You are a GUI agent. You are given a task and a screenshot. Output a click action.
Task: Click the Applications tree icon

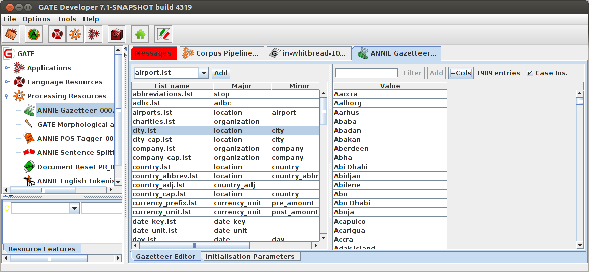tap(19, 68)
